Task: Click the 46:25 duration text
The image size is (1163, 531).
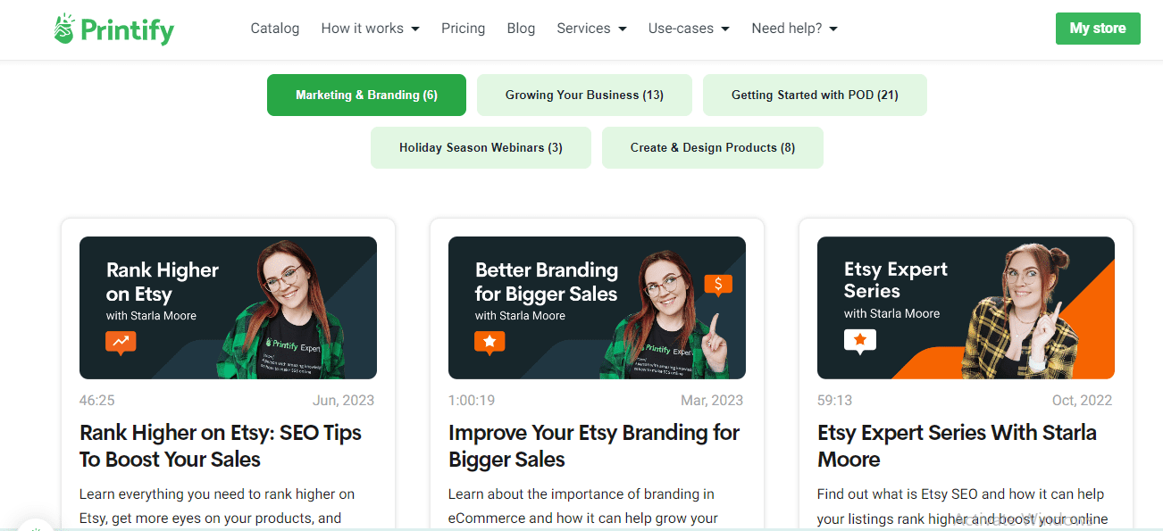Action: pyautogui.click(x=97, y=400)
